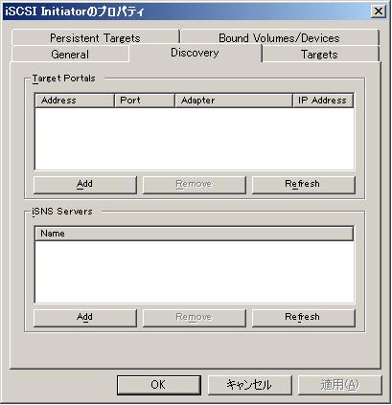Open the Bound Volumes/Devices tab
392x405 pixels.
pyautogui.click(x=279, y=37)
